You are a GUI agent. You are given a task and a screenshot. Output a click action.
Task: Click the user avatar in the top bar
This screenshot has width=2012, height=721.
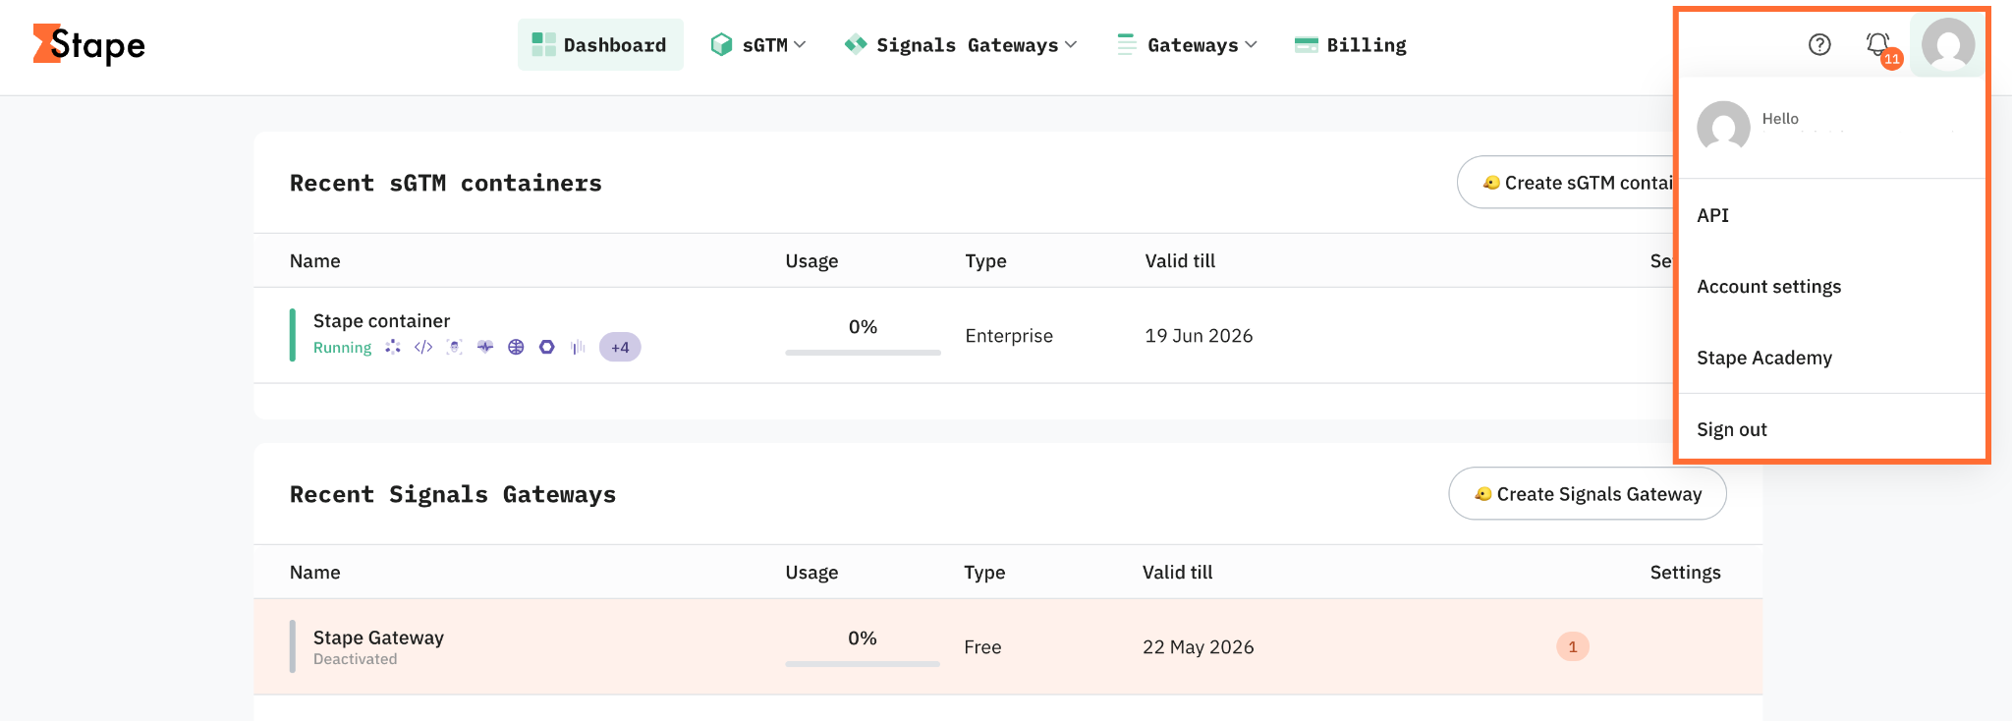(x=1948, y=44)
